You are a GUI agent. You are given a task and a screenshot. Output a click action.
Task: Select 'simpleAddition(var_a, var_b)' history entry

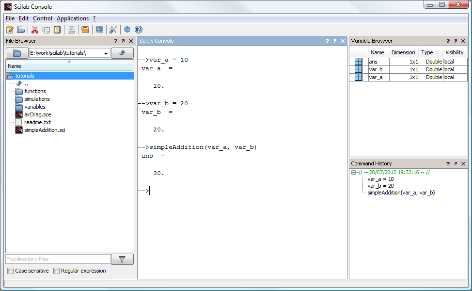coord(401,193)
